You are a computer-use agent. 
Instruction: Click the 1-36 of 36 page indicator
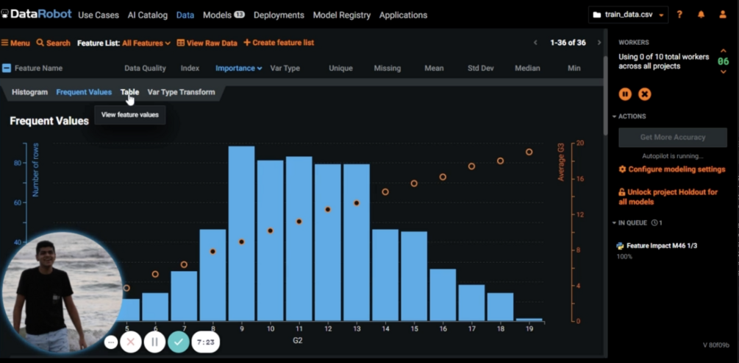(568, 43)
